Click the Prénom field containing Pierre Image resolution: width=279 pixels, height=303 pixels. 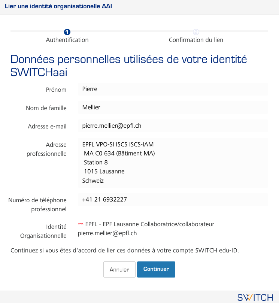coord(173,90)
